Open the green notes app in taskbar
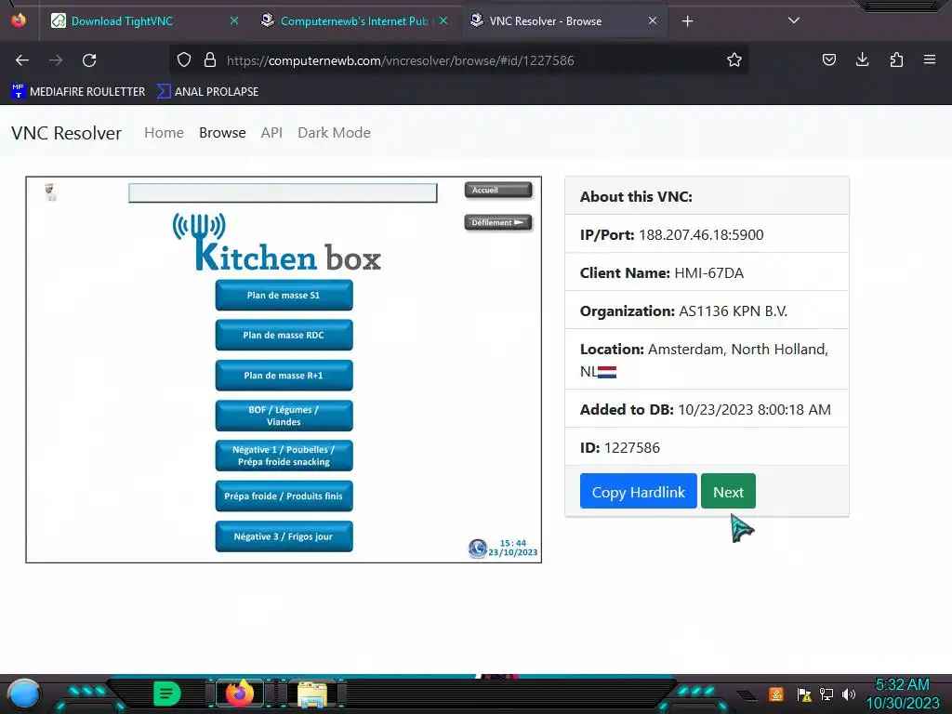Viewport: 952px width, 714px height. pos(167,694)
